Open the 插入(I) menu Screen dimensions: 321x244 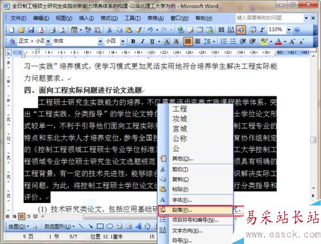(x=86, y=18)
